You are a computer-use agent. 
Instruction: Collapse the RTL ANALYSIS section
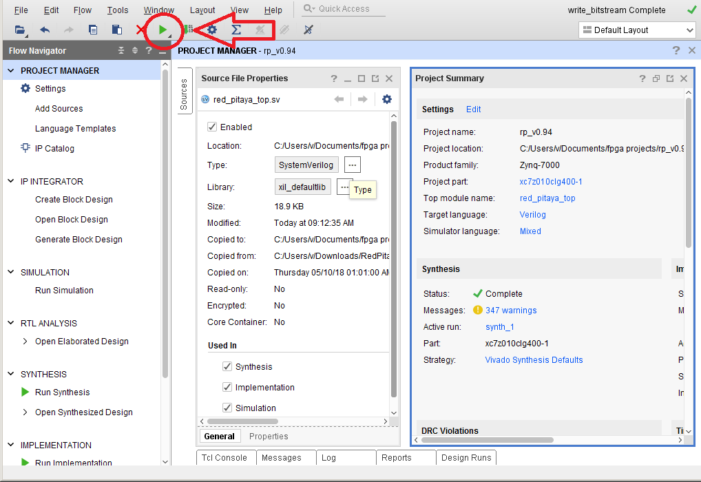[x=11, y=323]
